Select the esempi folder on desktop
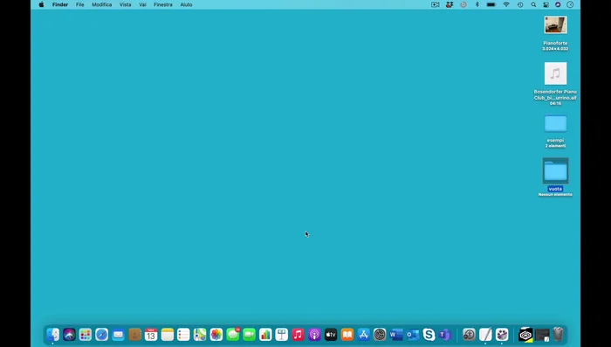Viewport: 611px width, 347px height. pos(555,124)
